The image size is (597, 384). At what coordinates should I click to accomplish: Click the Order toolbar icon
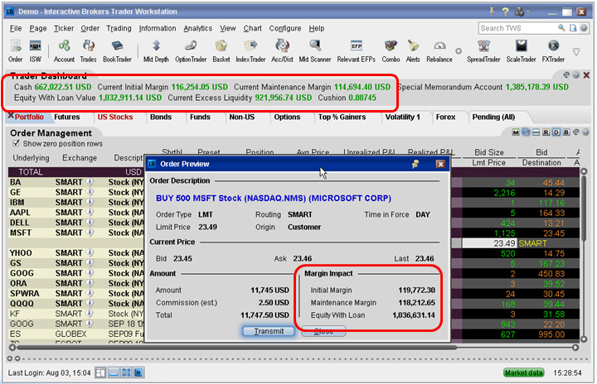point(15,51)
